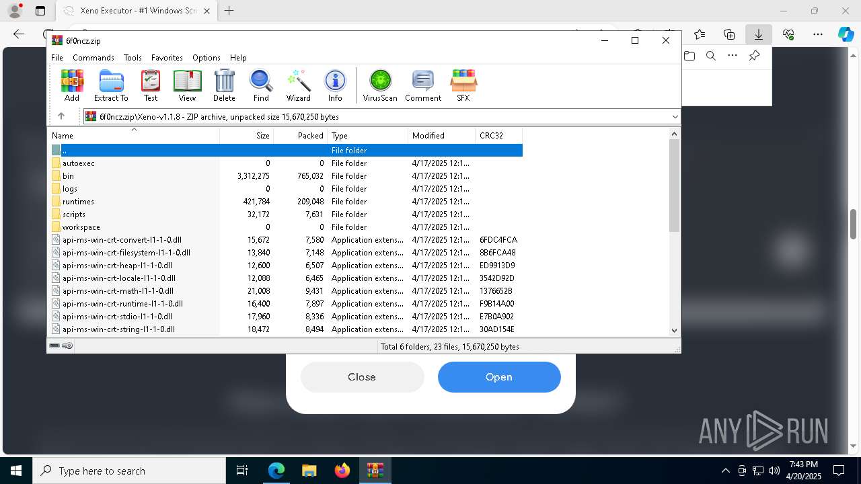861x484 pixels.
Task: Click the file list vertical scrollbar thumb
Action: point(675,186)
